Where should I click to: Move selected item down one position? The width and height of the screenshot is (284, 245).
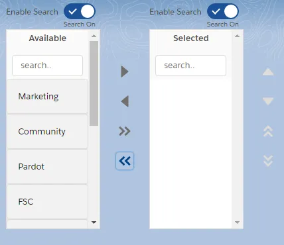click(x=268, y=101)
